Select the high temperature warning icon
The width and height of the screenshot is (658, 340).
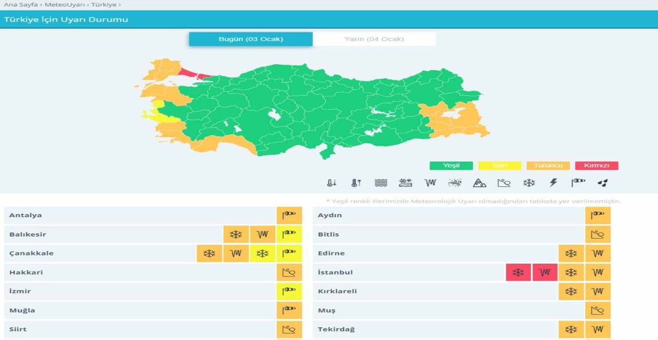point(356,183)
